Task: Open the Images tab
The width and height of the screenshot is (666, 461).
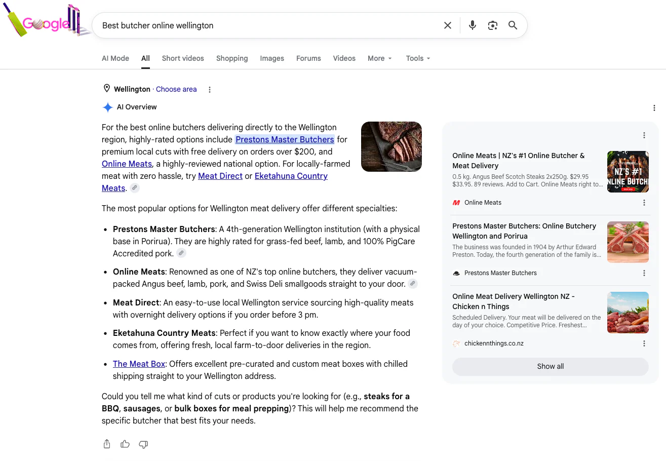Action: pyautogui.click(x=272, y=58)
